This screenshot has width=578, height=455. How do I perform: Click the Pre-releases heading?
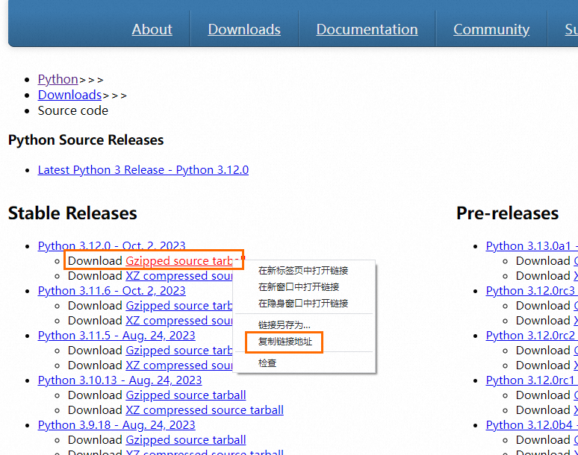click(x=507, y=213)
